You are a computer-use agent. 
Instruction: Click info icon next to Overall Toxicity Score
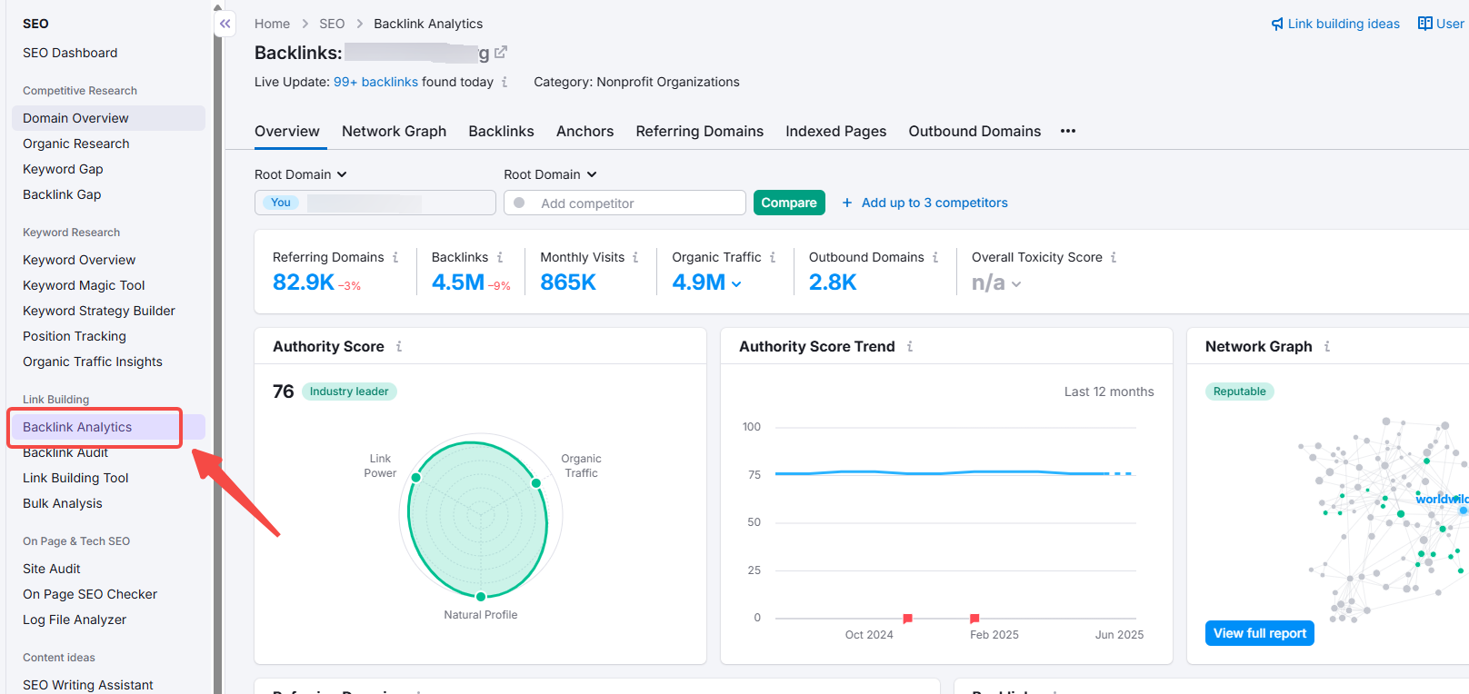click(x=1114, y=258)
